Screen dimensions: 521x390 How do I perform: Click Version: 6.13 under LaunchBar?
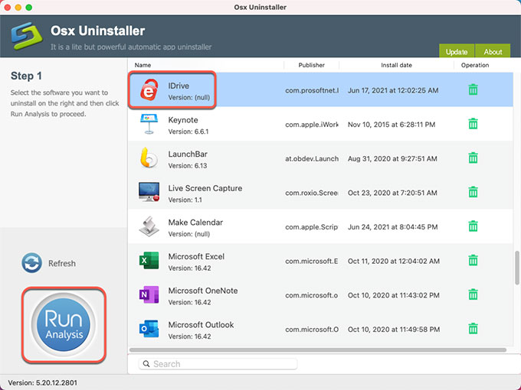(x=188, y=166)
